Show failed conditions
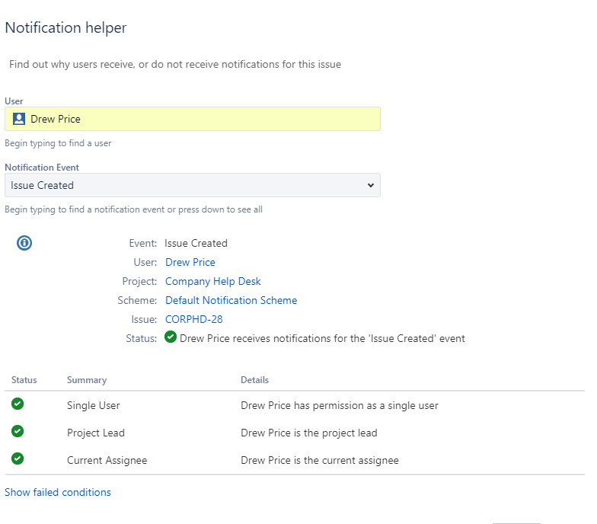This screenshot has width=597, height=524. tap(58, 492)
